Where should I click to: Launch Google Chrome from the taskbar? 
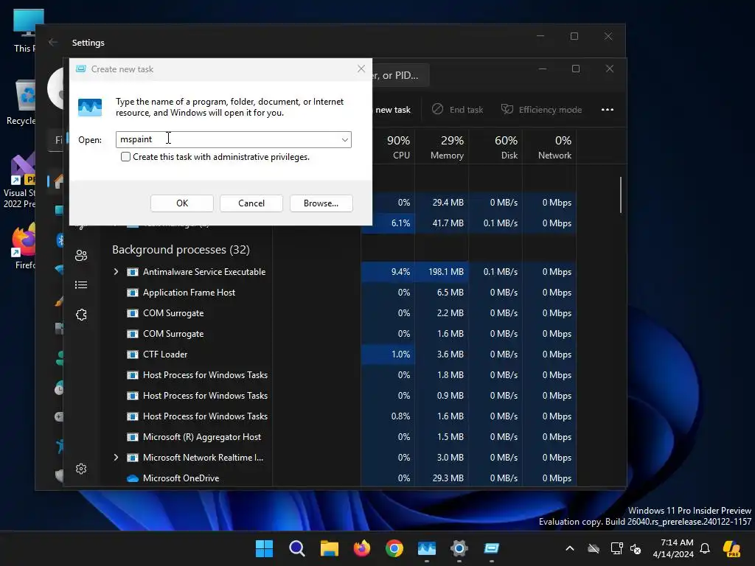coord(394,548)
